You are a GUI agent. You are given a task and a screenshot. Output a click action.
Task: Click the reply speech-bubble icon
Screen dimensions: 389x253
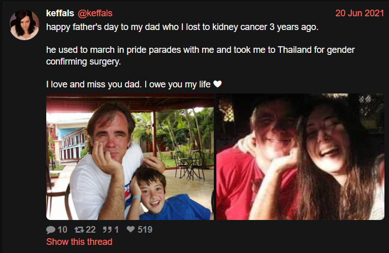[50, 230]
